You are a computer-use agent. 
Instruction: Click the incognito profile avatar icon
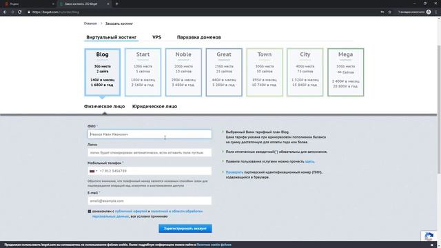pos(429,12)
